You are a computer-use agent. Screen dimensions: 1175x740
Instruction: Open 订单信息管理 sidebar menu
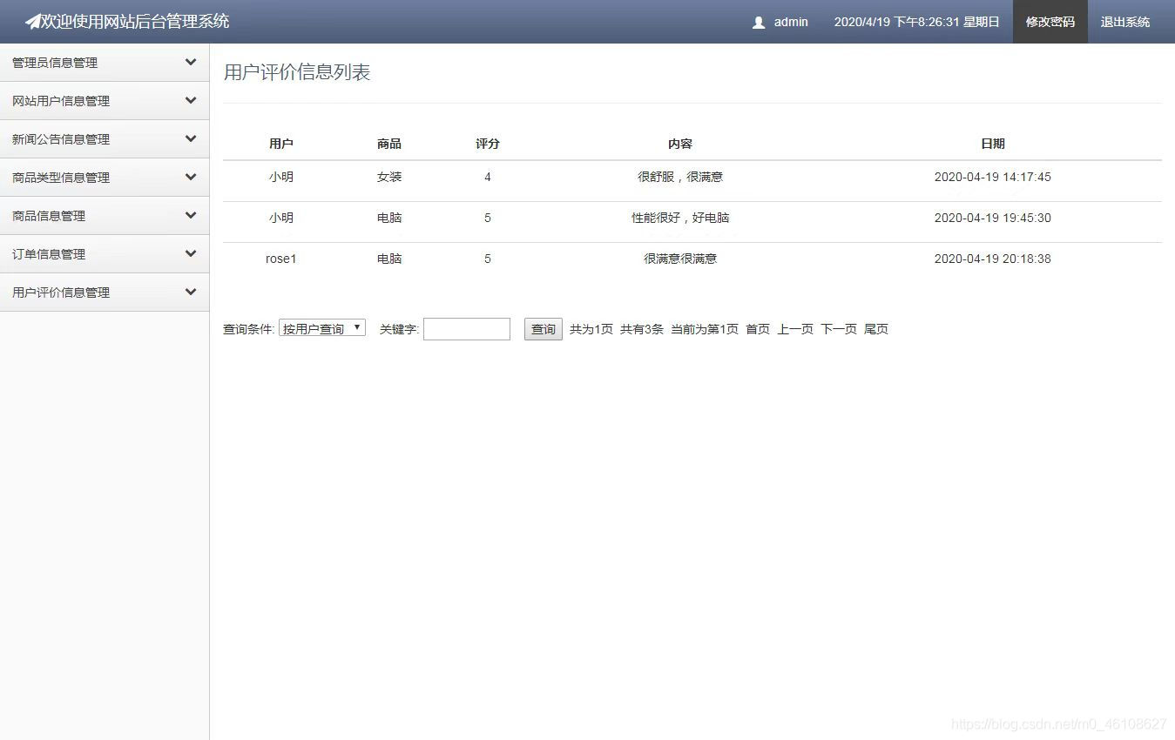pos(105,254)
